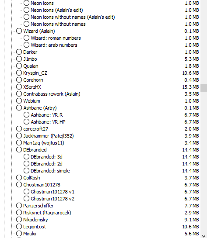
Task: Choose the XSerzHX option
Action: pos(19,87)
